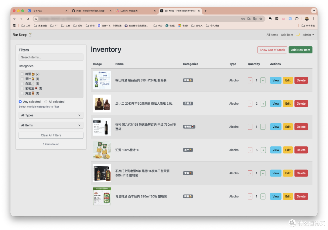Go back using browser back arrow
328x230 pixels.
tap(15, 19)
